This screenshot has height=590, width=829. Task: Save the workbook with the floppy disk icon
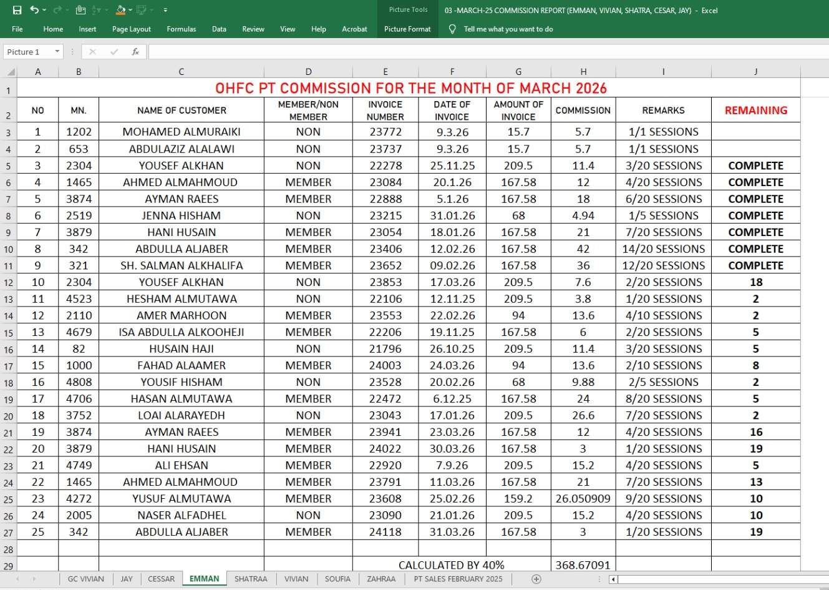pyautogui.click(x=17, y=10)
